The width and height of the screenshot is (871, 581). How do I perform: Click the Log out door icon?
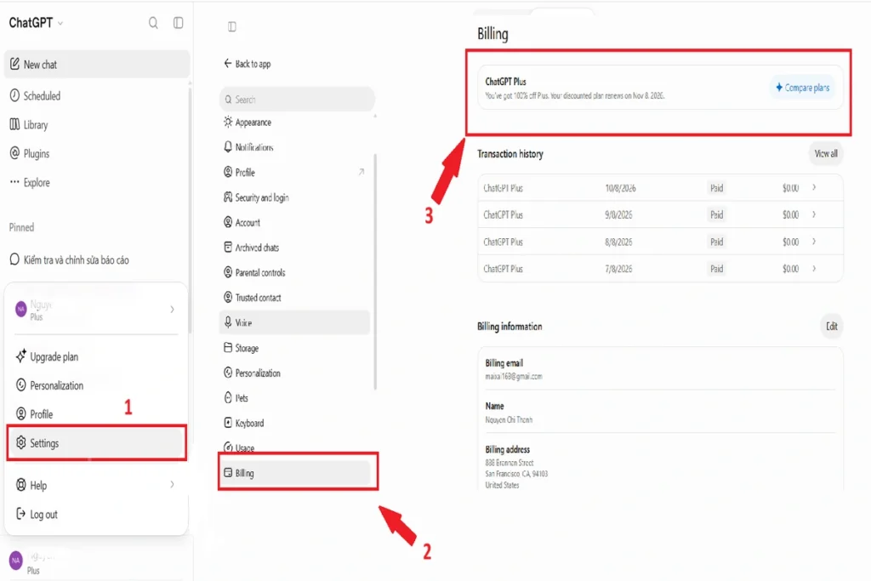[x=21, y=514]
